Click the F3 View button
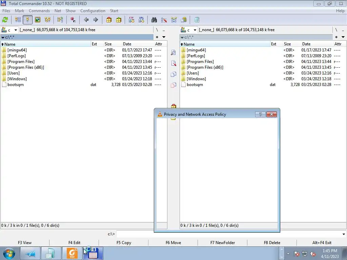This screenshot has height=260, width=347. click(25, 242)
